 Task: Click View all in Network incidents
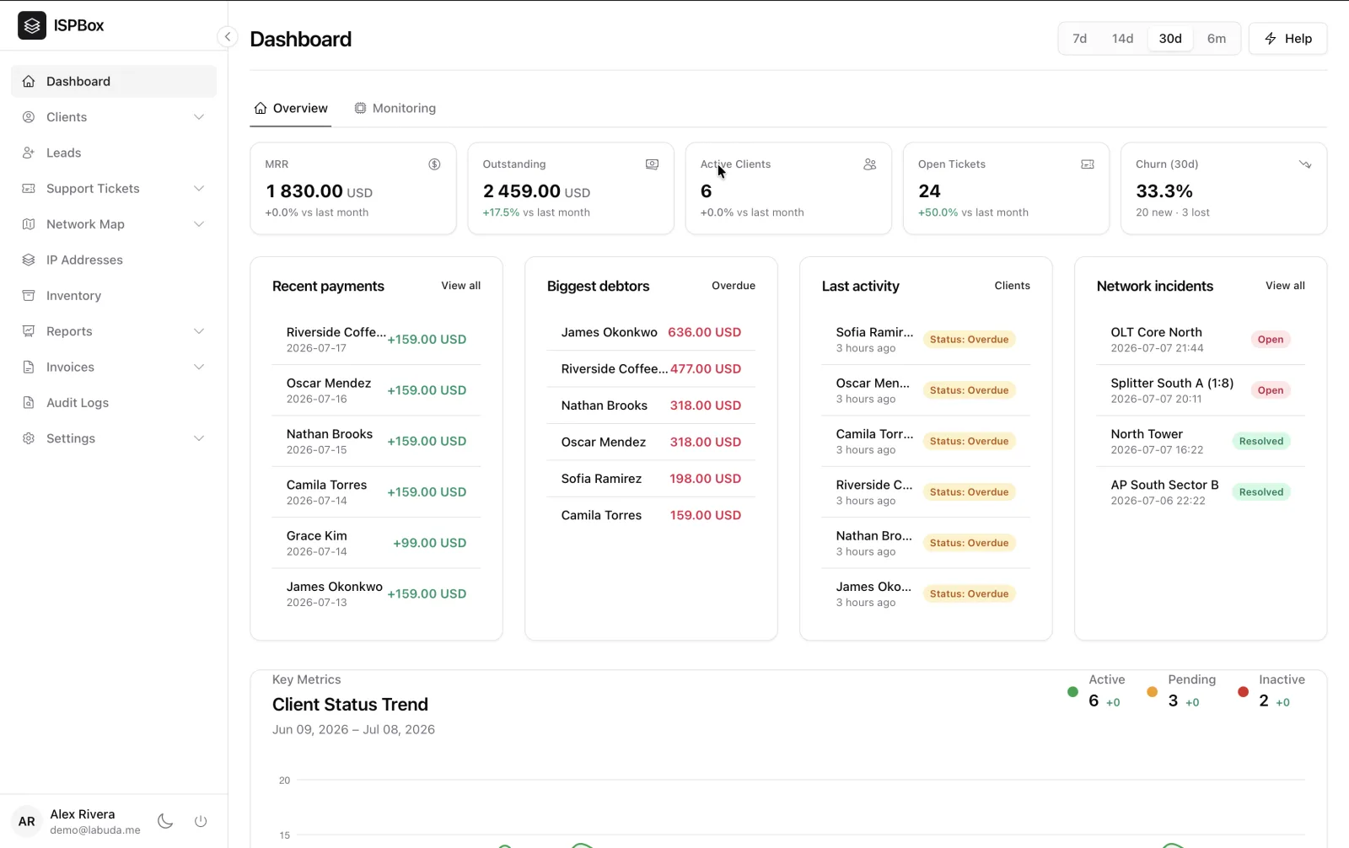tap(1285, 286)
